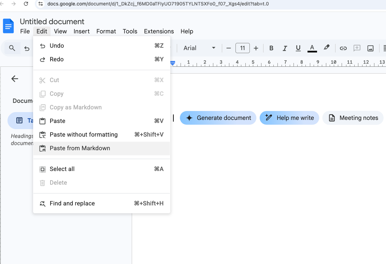Toggle Underline formatting
The height and width of the screenshot is (264, 386).
tap(298, 48)
